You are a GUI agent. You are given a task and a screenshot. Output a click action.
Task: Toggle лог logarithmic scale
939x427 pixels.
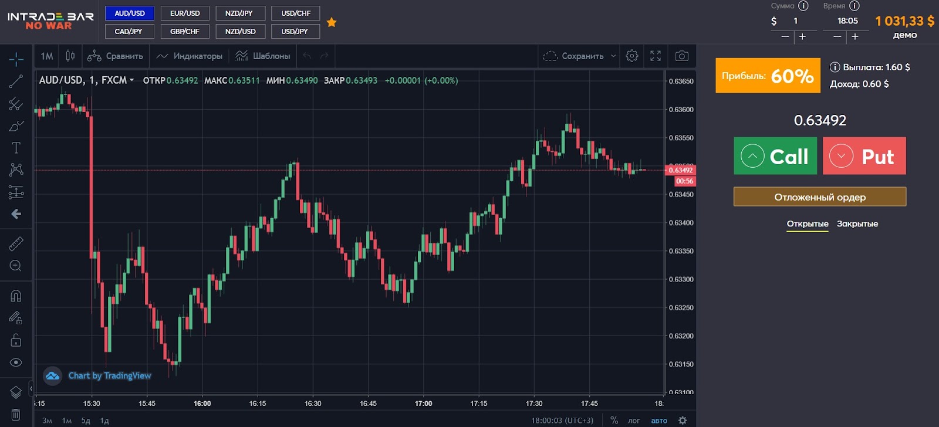[634, 421]
